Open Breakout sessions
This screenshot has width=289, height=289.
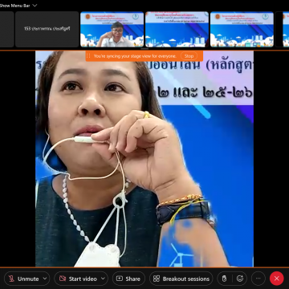point(181,279)
